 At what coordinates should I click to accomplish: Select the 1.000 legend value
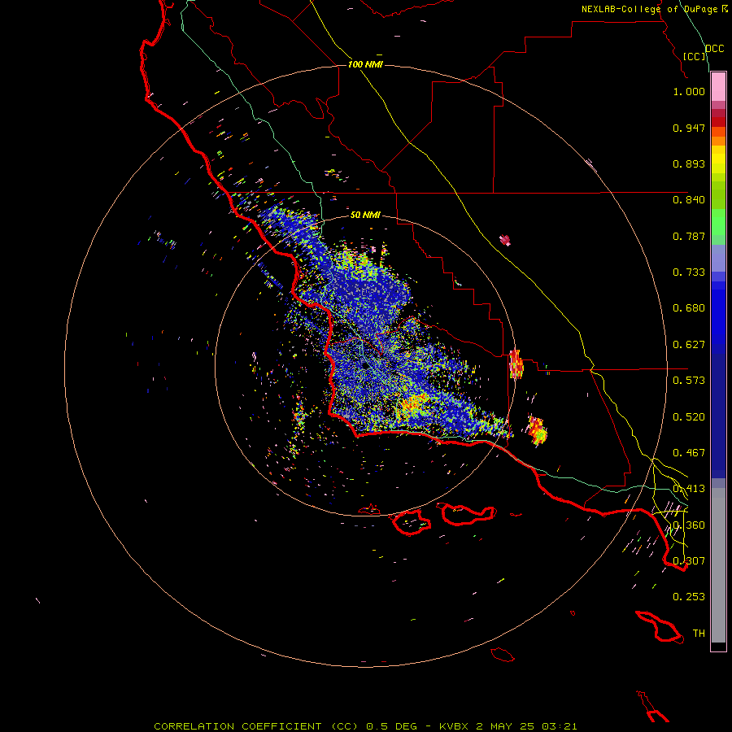[689, 91]
